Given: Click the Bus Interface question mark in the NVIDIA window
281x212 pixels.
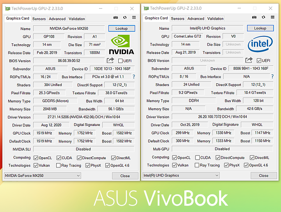Looking at the screenshot, I should point(134,77).
